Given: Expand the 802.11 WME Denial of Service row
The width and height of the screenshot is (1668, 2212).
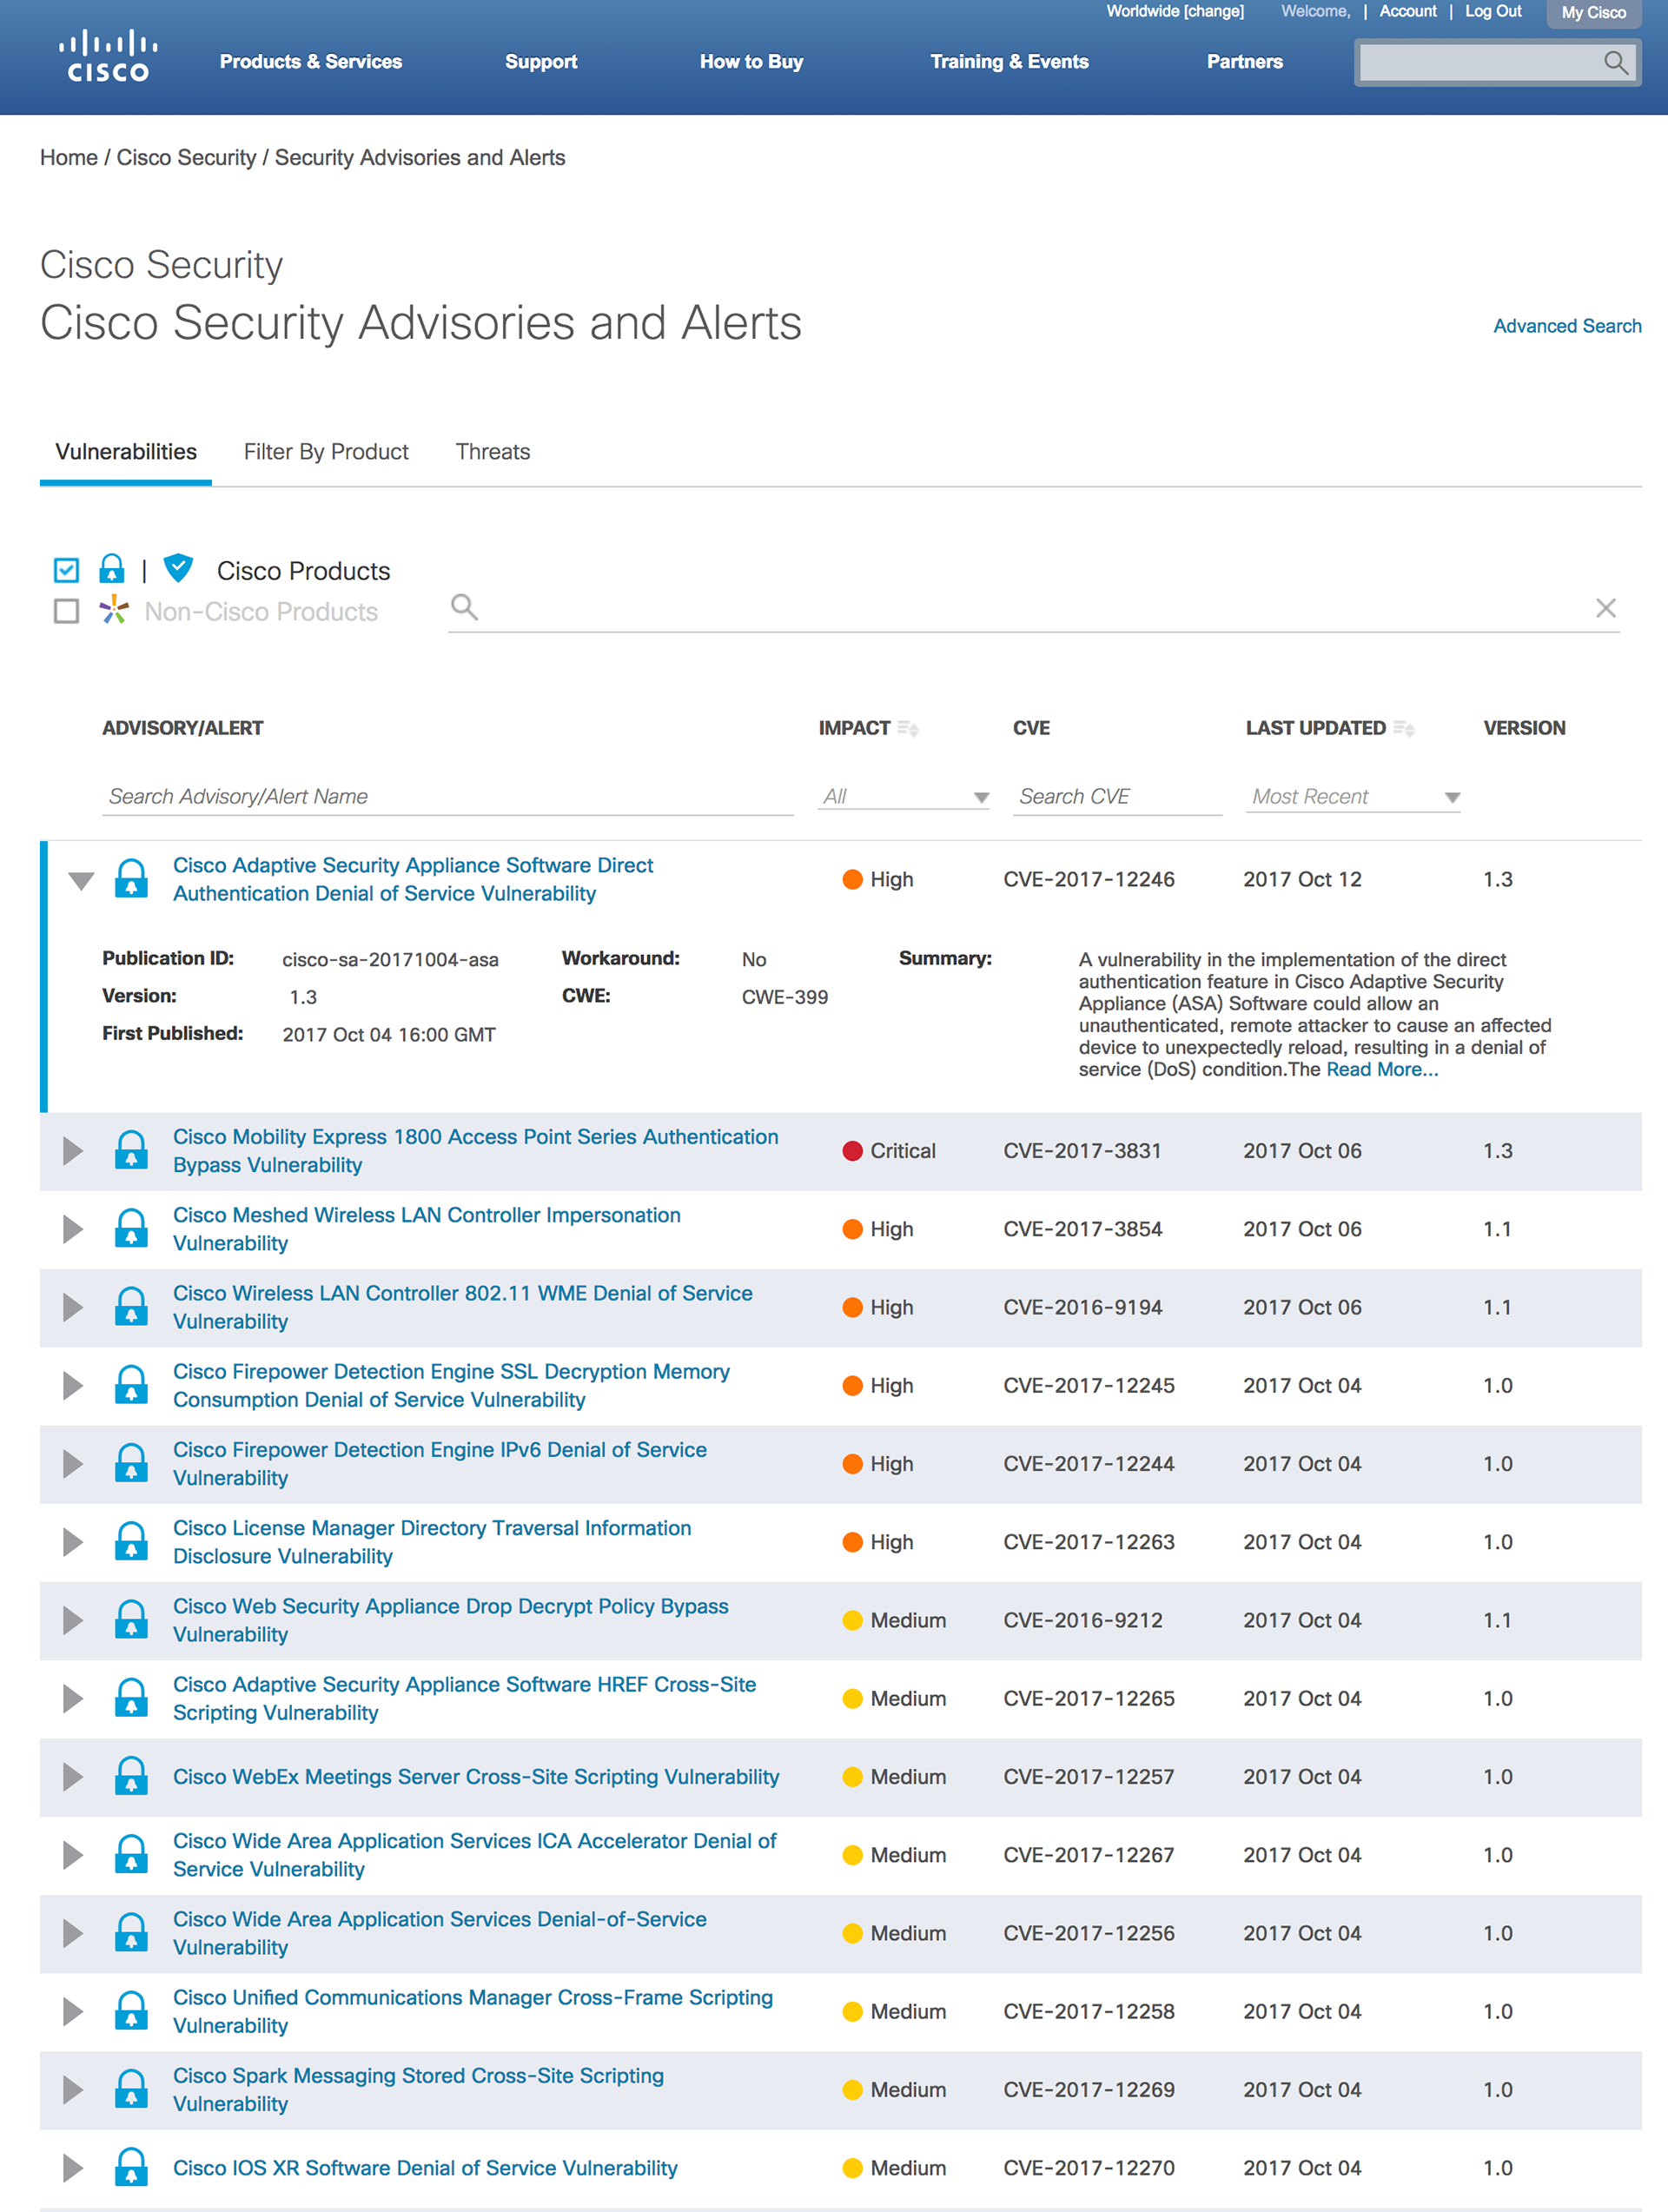Looking at the screenshot, I should 73,1307.
